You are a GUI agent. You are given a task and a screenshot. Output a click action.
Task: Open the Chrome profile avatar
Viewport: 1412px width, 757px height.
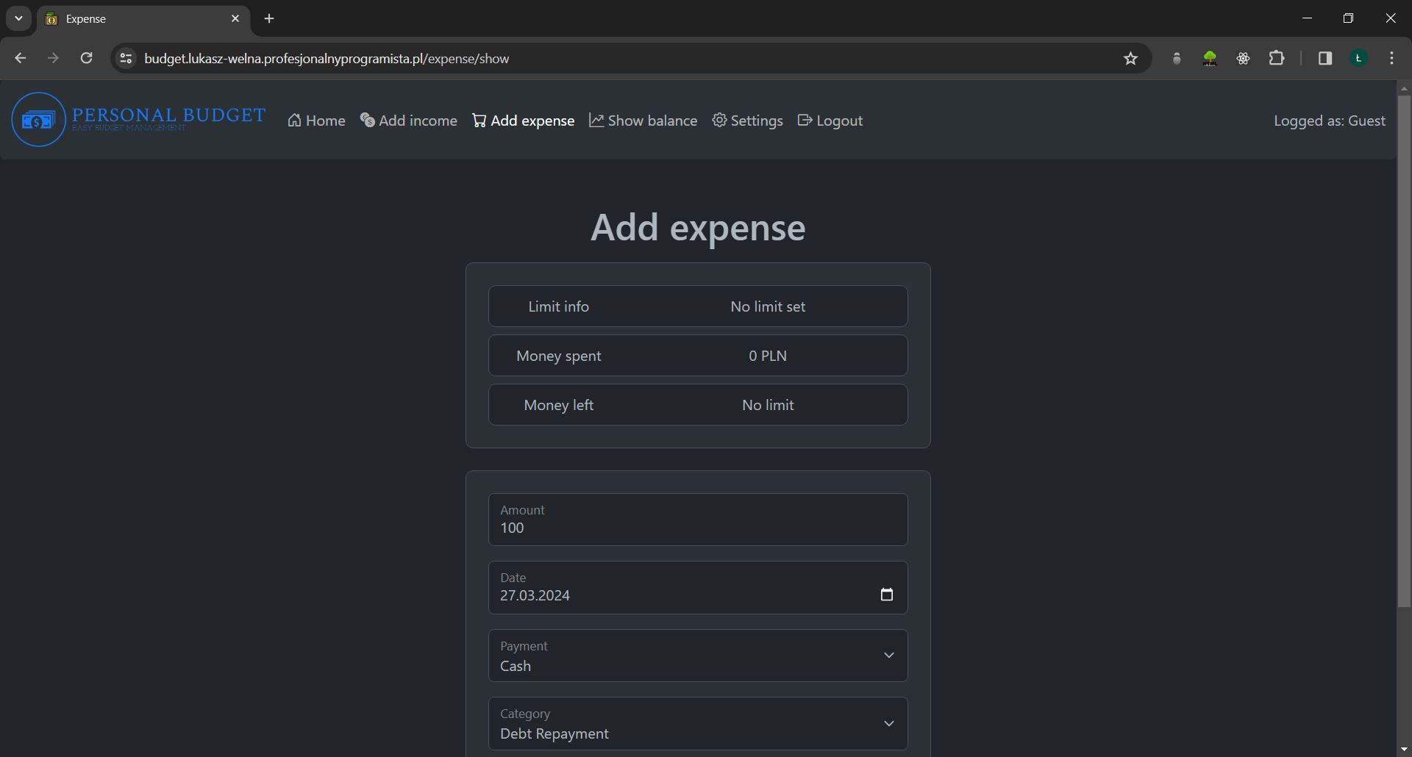click(x=1358, y=59)
